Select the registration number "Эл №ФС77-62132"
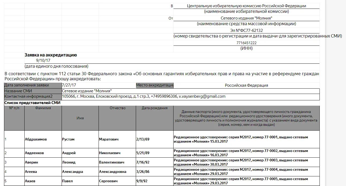The image size is (346, 186). (246, 31)
